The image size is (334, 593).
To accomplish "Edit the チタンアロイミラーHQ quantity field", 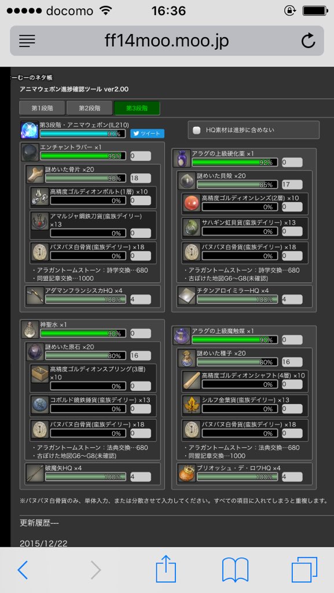I will click(x=292, y=299).
